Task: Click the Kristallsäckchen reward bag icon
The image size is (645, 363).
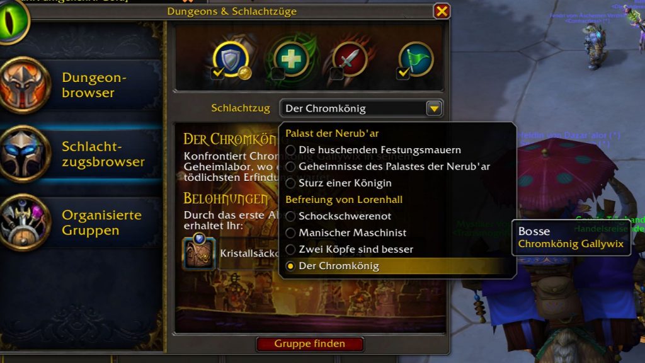Action: coord(199,253)
